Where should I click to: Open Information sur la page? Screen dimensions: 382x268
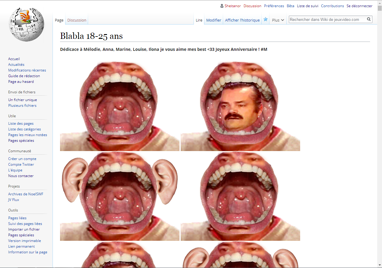pos(28,252)
